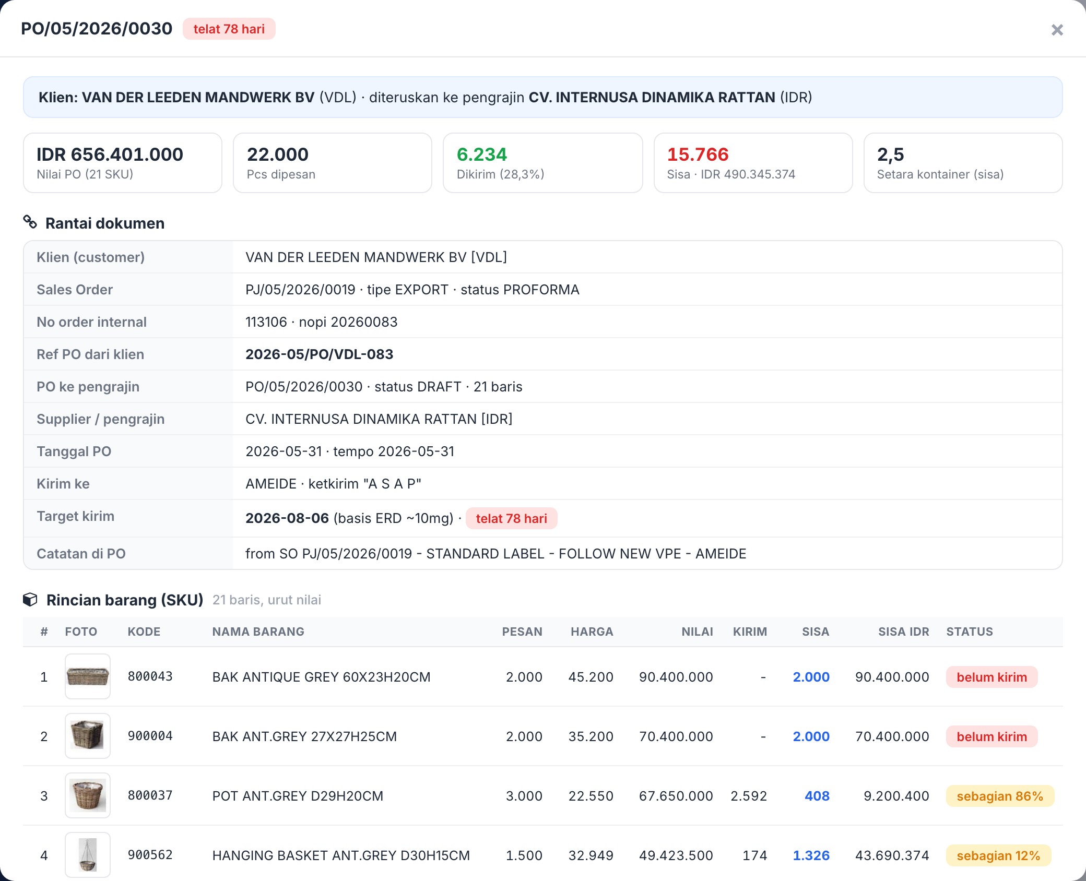Click the Target kirim telat 78 hari badge
Image resolution: width=1086 pixels, height=881 pixels.
click(512, 518)
